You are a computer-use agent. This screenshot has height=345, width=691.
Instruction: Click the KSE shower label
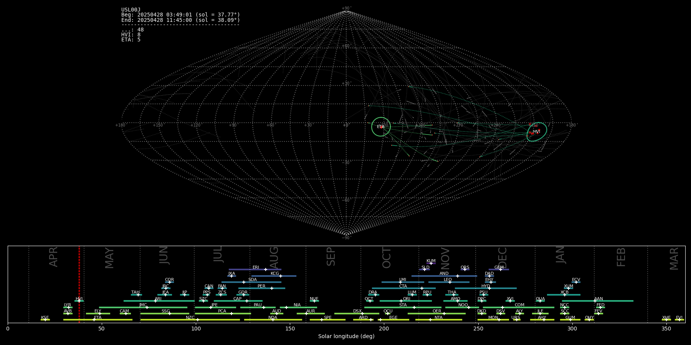(x=45, y=318)
